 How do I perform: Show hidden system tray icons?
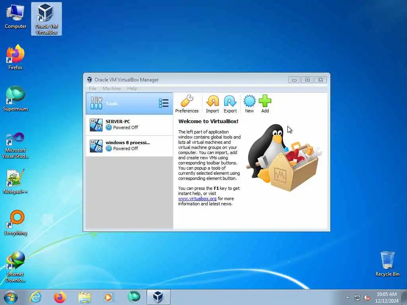[x=347, y=298]
